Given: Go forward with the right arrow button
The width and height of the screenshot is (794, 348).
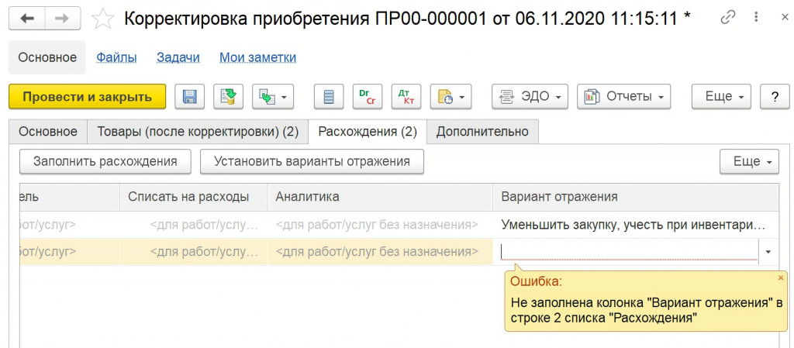Looking at the screenshot, I should click(x=62, y=19).
